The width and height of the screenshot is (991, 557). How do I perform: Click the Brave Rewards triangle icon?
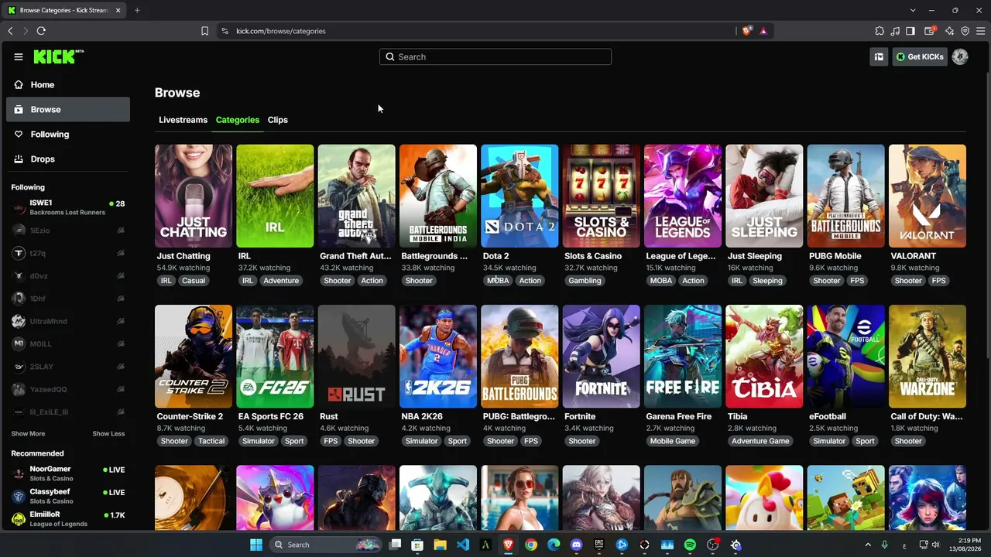pyautogui.click(x=763, y=31)
